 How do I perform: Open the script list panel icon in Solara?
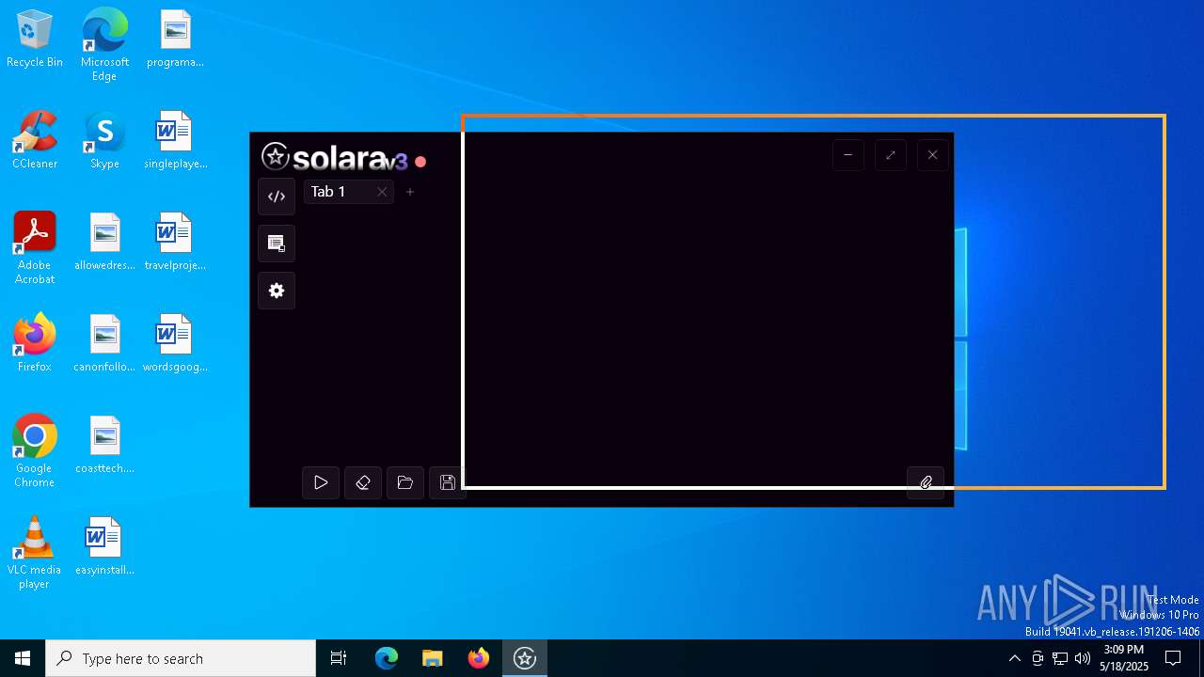(x=277, y=244)
